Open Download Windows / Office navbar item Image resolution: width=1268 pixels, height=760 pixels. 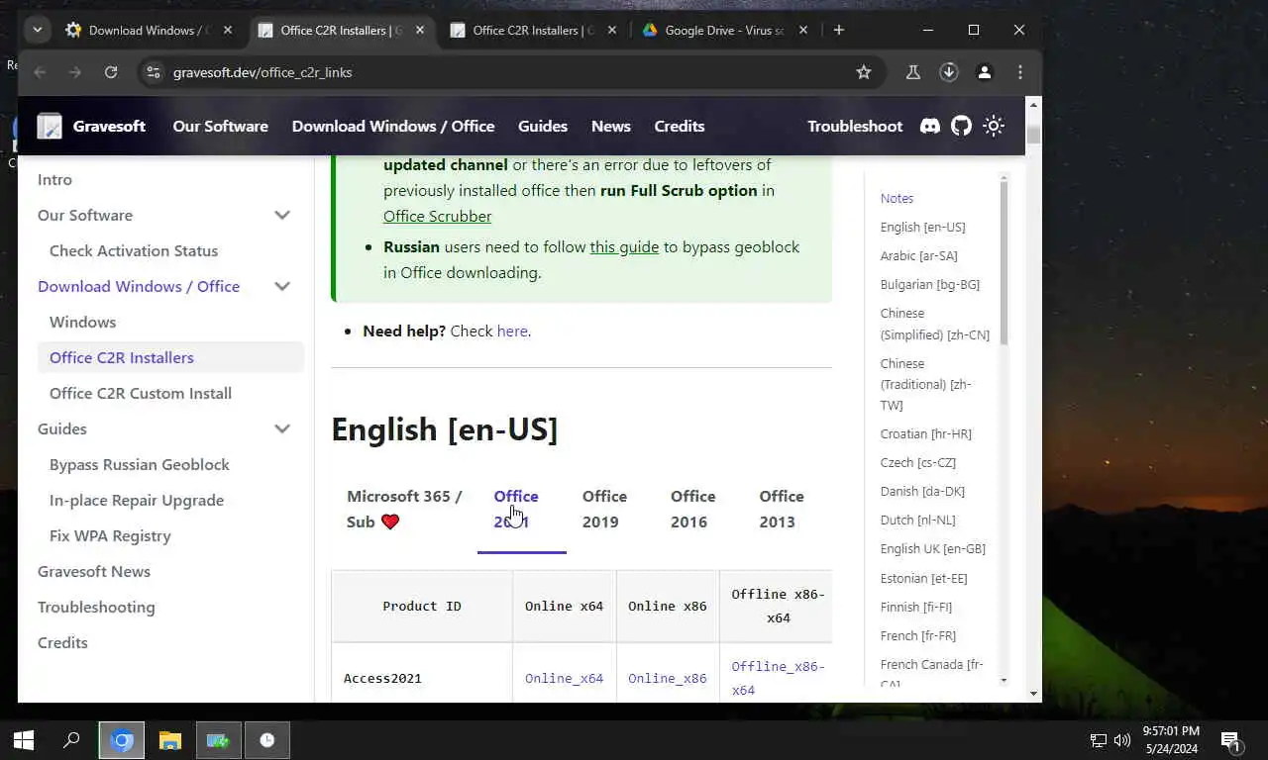tap(393, 126)
